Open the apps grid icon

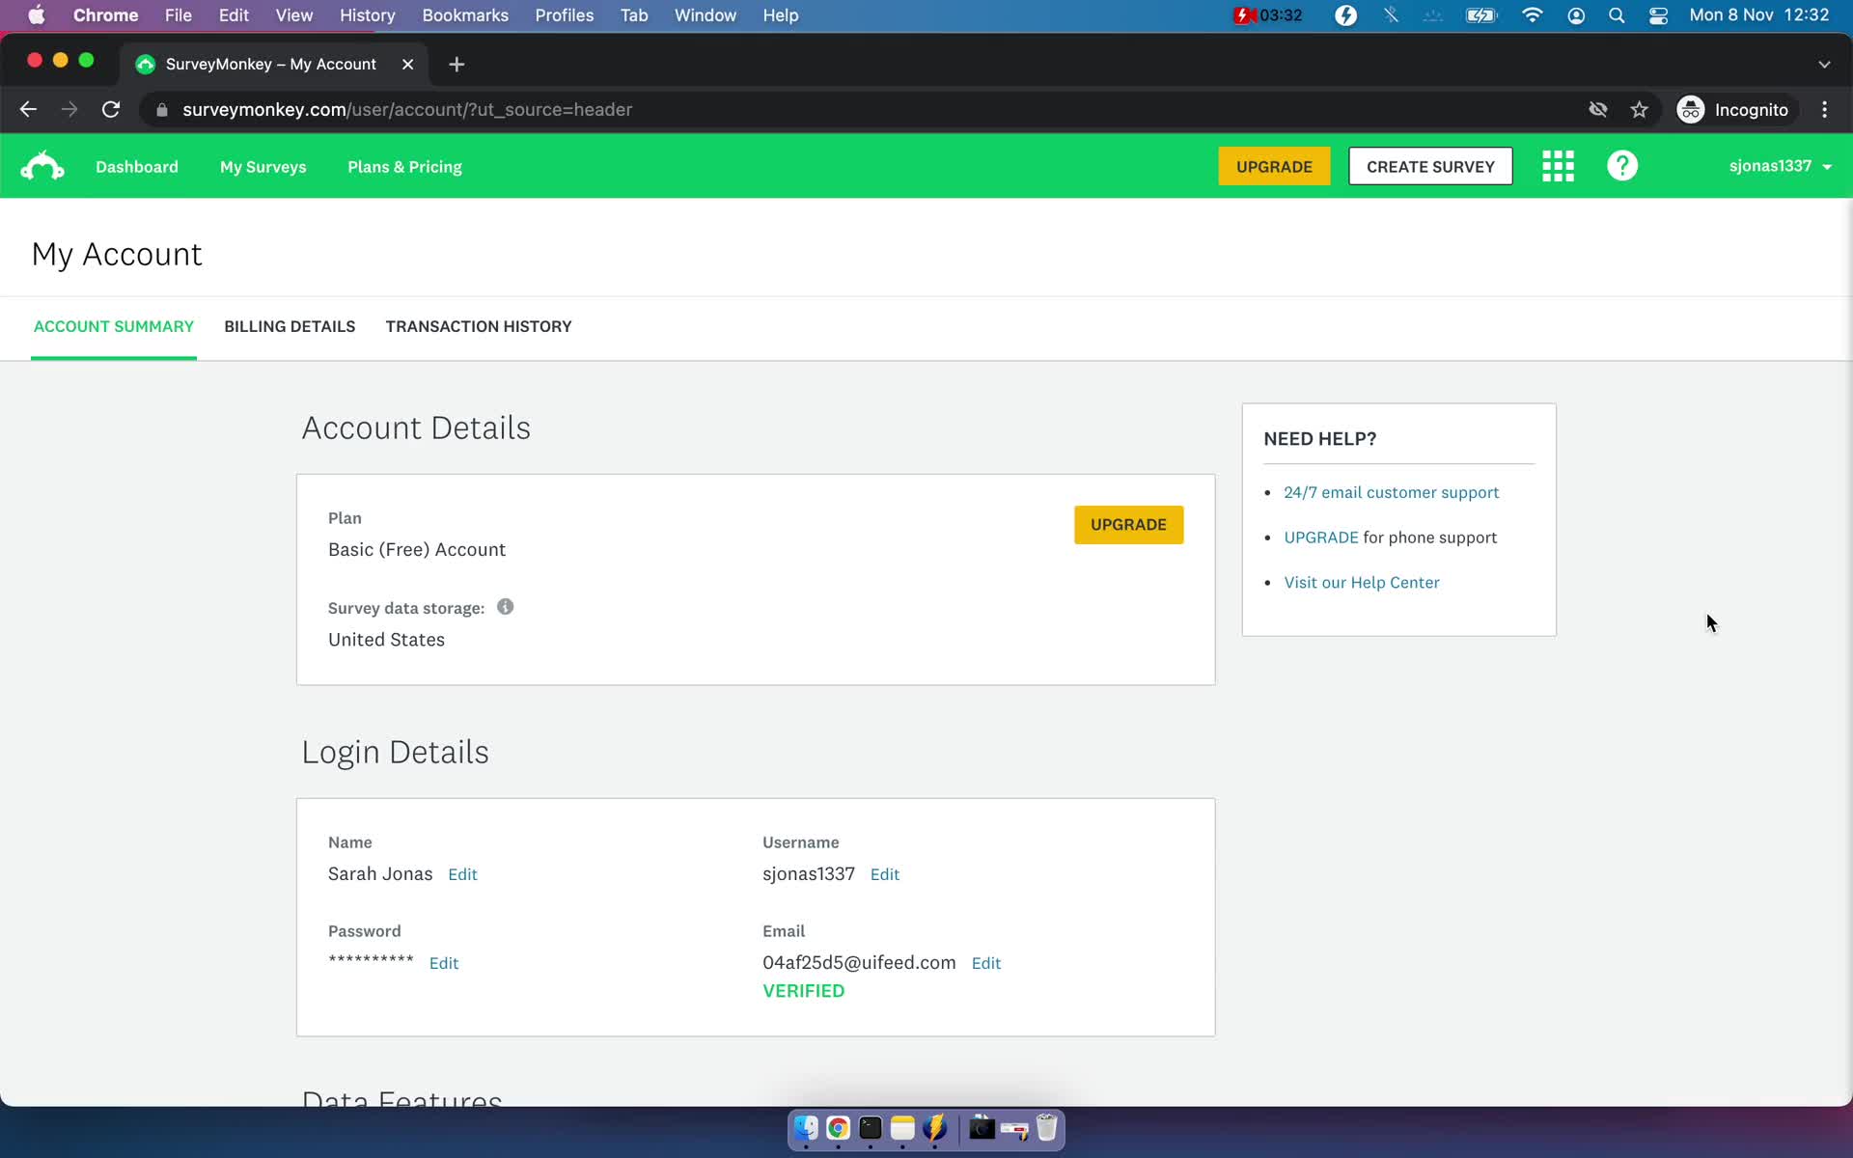(1558, 166)
